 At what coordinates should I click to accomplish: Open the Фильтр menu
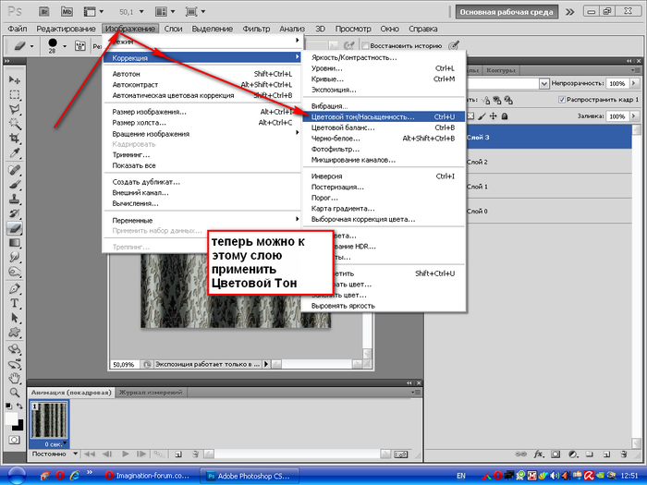(256, 29)
